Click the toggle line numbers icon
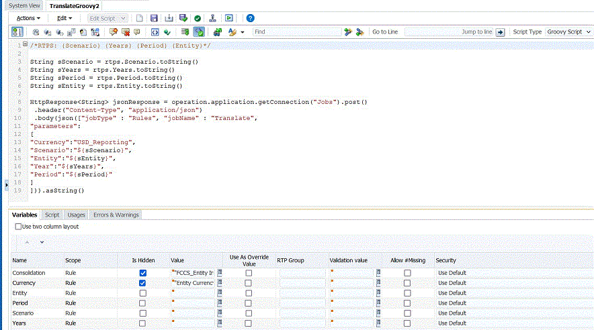The image size is (594, 330). click(x=17, y=32)
